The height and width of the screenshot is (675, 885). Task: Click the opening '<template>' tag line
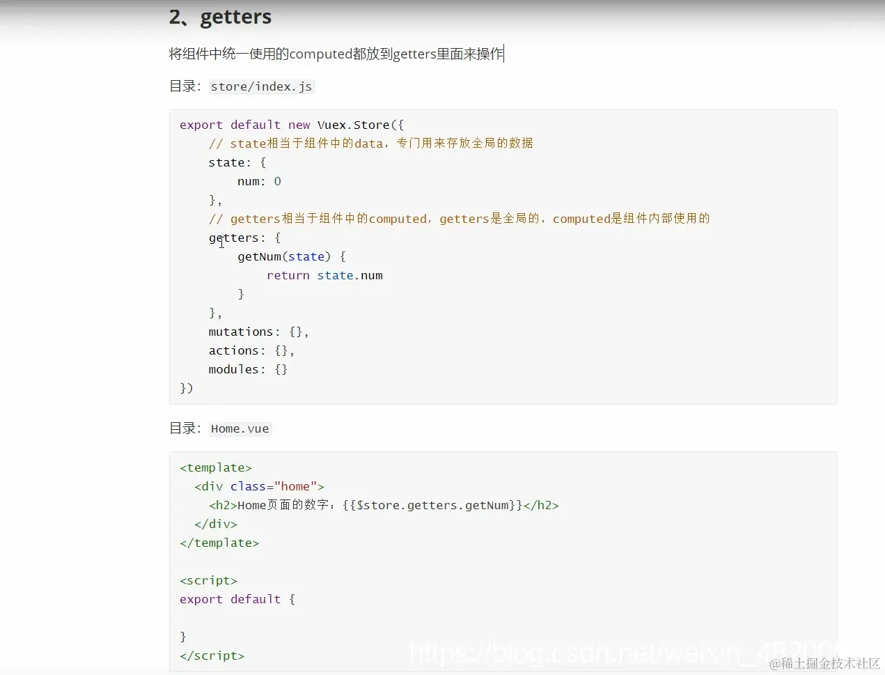pos(216,467)
